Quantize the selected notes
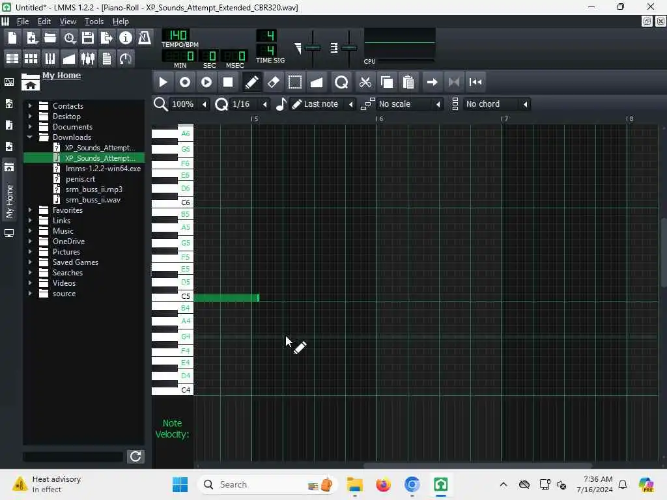The height and width of the screenshot is (500, 667). click(341, 82)
